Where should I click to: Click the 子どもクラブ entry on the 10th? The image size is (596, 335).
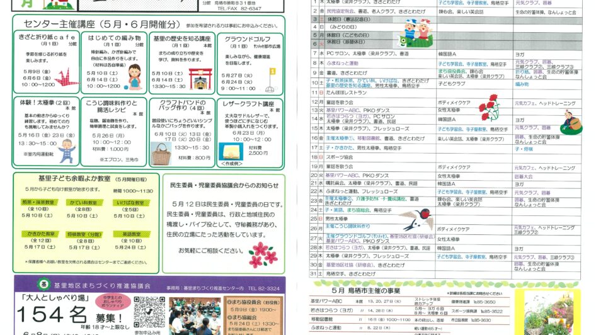click(452, 84)
